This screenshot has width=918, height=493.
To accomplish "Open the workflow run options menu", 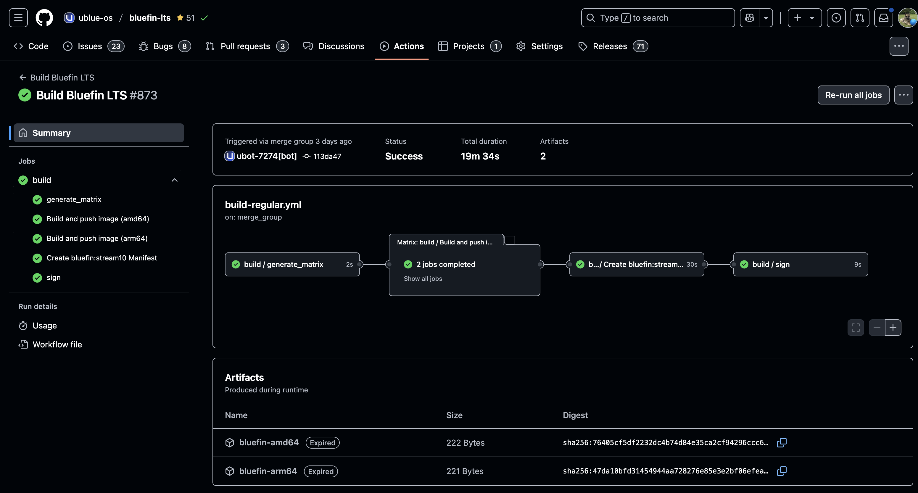I will [x=903, y=95].
